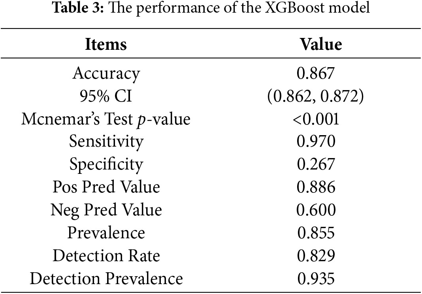The width and height of the screenshot is (422, 294).
Task: Select the Accuracy row label
Action: (x=106, y=73)
